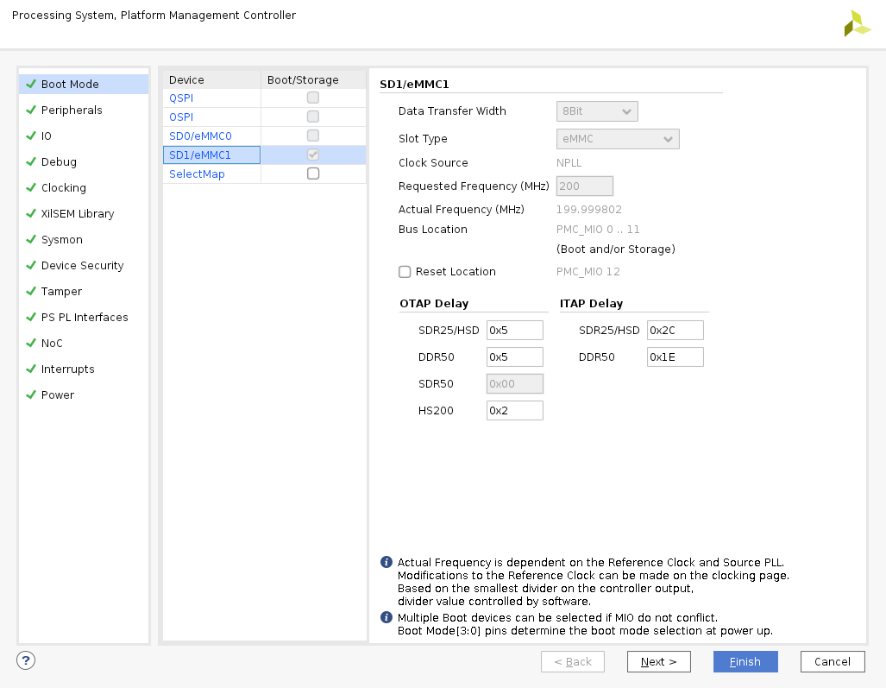Viewport: 886px width, 688px height.
Task: Click the green checkmark next to Peripherals
Action: click(31, 110)
